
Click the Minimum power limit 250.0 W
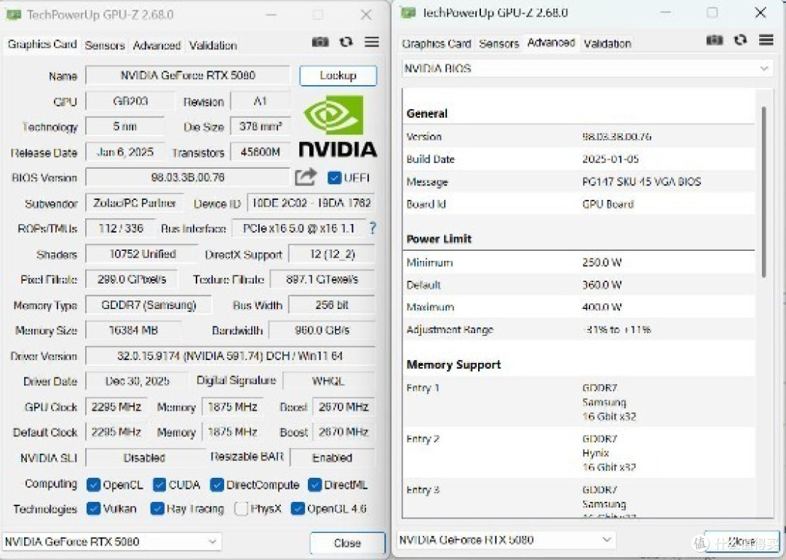click(x=602, y=262)
